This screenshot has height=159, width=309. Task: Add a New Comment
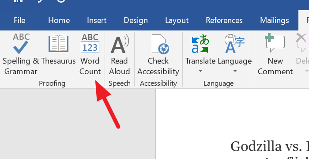[275, 54]
